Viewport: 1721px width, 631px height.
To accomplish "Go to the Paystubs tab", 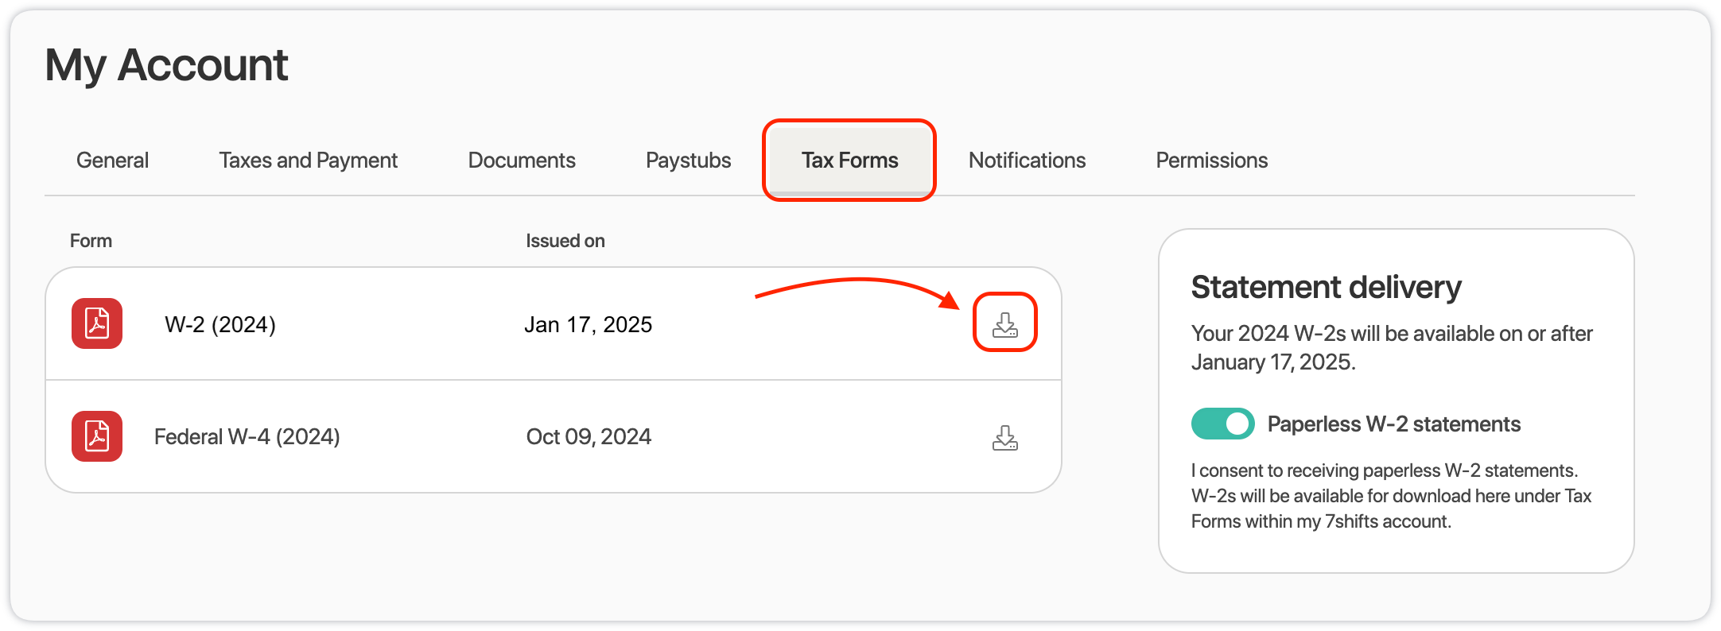I will [688, 161].
